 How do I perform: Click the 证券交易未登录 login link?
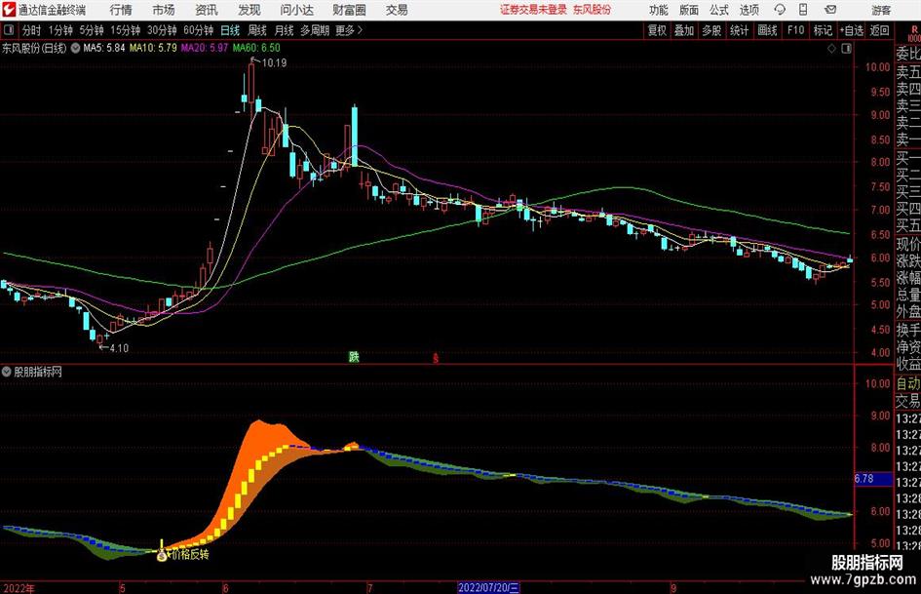pyautogui.click(x=533, y=10)
